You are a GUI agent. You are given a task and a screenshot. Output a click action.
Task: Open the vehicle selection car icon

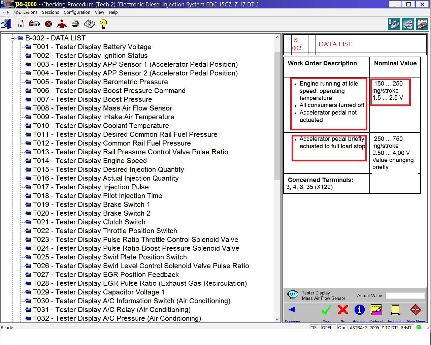(x=34, y=24)
